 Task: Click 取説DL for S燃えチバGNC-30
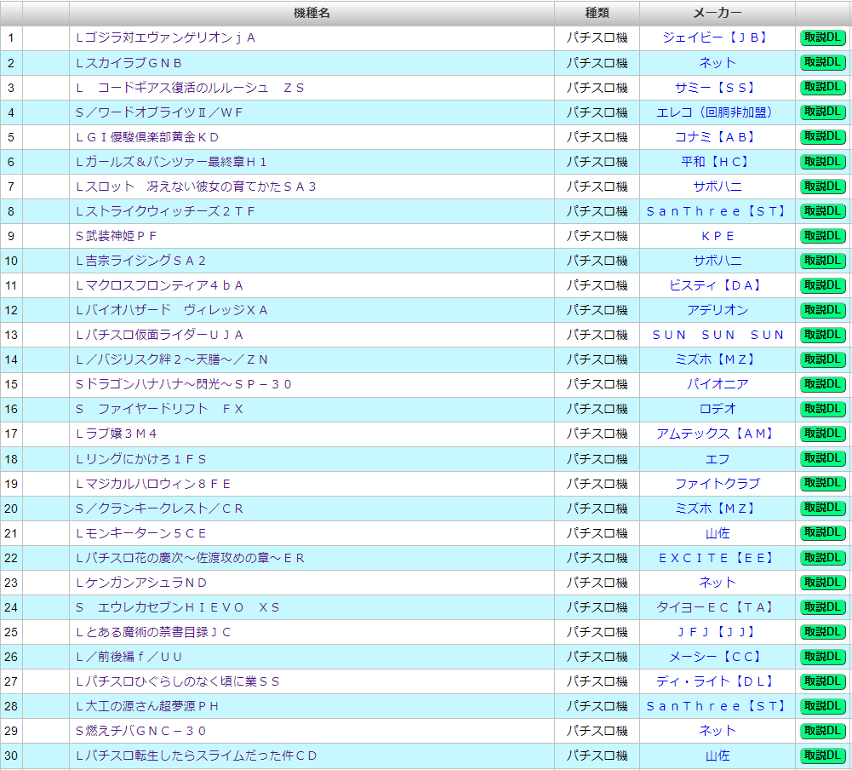823,731
